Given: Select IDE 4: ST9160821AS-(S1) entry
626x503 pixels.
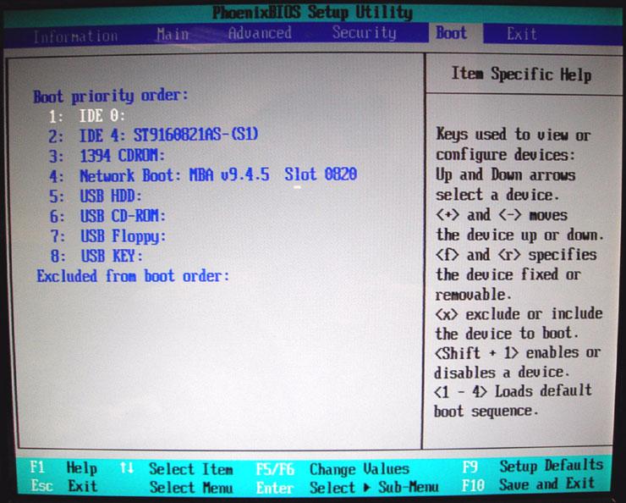Looking at the screenshot, I should pos(153,135).
